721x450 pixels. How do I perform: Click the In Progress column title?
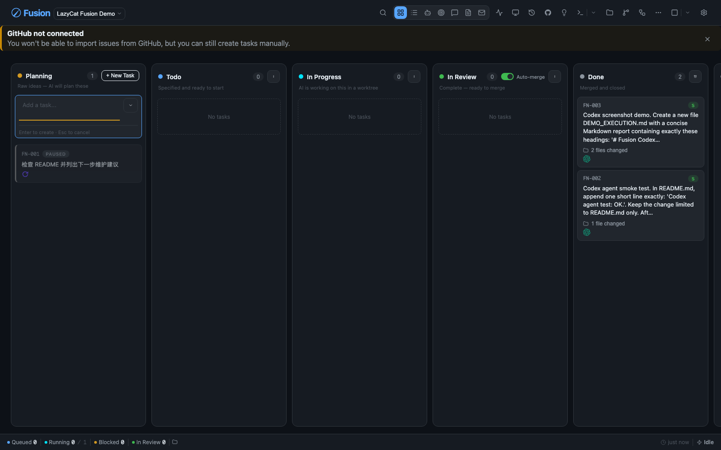click(324, 77)
